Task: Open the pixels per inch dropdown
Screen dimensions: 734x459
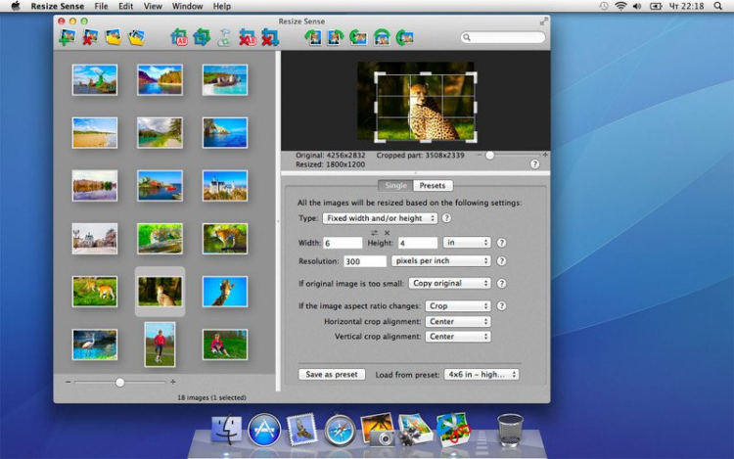Action: (440, 261)
